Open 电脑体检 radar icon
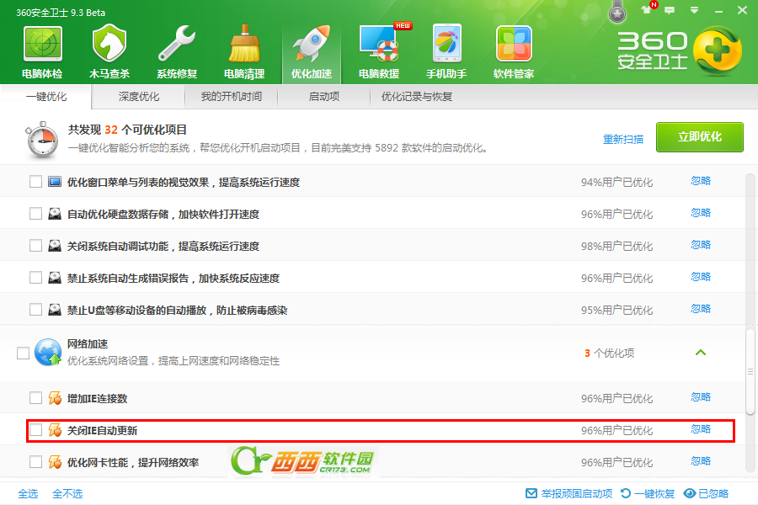758x505 pixels. pos(43,45)
